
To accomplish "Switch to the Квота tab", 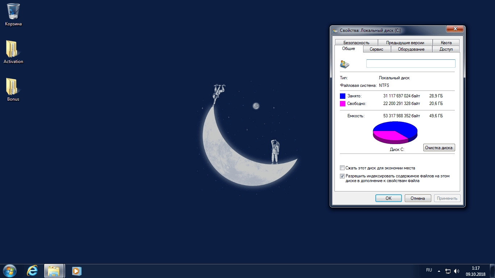I will pos(446,43).
